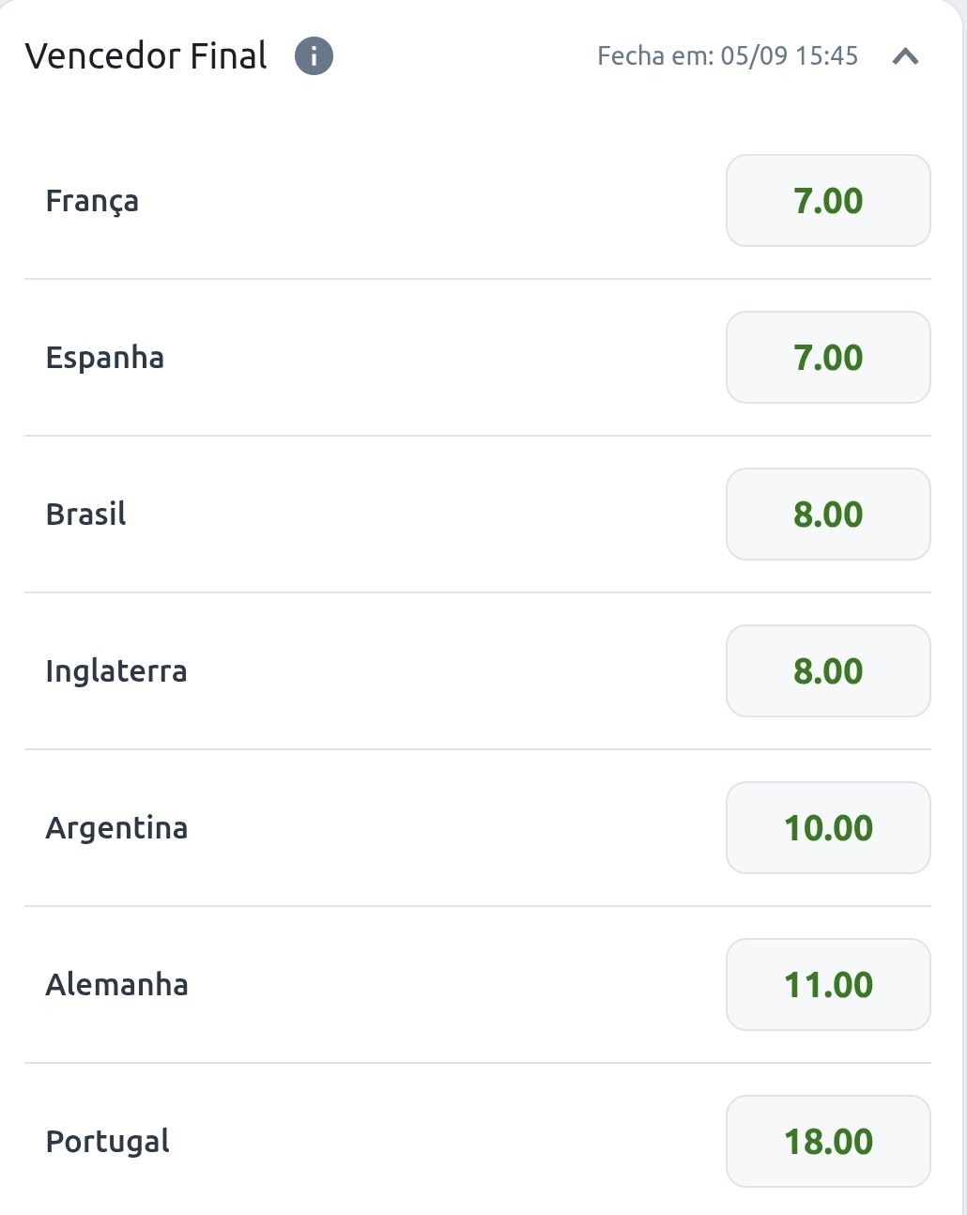Select França odds 7.00

tap(828, 201)
